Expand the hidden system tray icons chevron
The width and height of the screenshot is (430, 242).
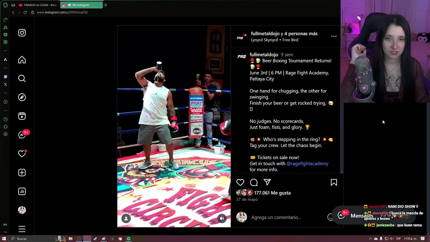click(x=370, y=239)
